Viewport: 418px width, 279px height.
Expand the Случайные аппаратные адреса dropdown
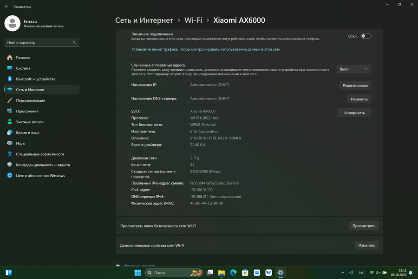click(x=354, y=69)
